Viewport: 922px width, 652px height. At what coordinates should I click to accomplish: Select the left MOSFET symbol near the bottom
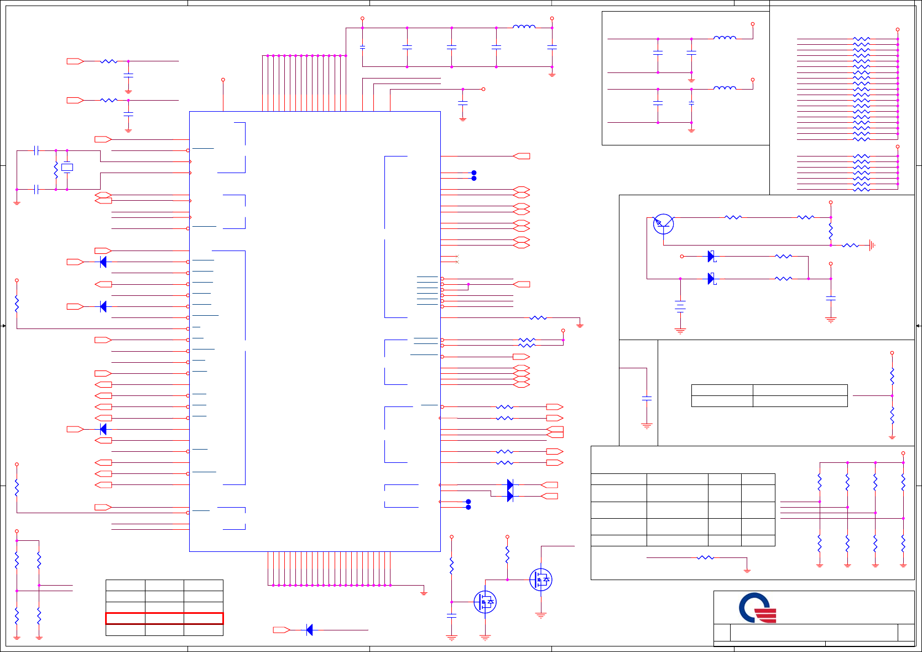click(x=485, y=602)
